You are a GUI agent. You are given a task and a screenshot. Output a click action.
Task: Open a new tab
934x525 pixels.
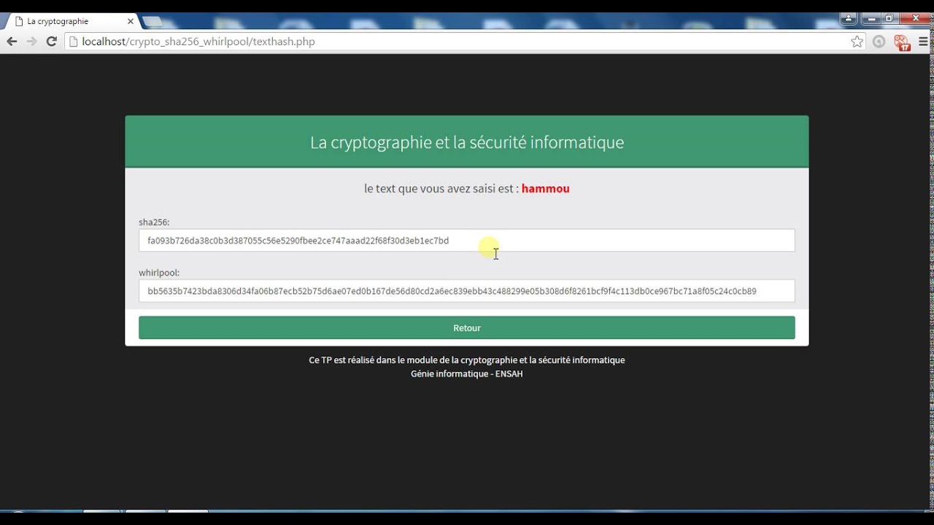153,21
